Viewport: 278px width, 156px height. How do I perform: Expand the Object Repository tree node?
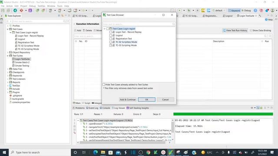(8, 52)
